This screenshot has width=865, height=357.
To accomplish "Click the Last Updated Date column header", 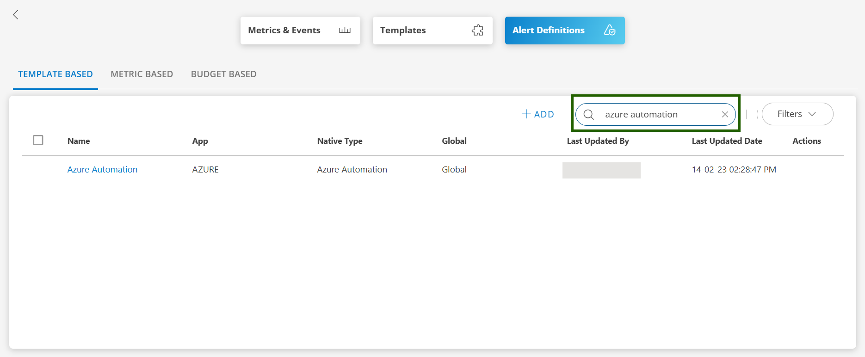I will (727, 141).
